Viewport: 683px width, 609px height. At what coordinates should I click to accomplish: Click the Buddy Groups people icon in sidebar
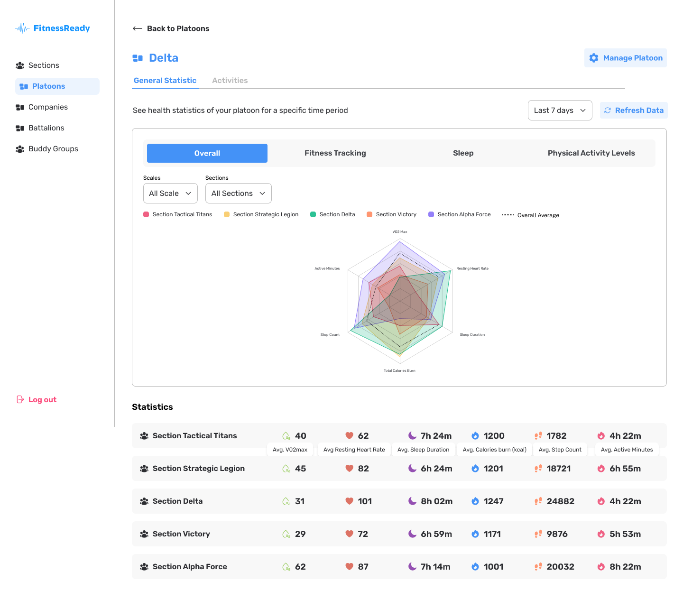[20, 149]
